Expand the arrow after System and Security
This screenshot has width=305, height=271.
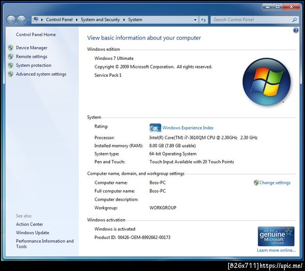tap(124, 20)
